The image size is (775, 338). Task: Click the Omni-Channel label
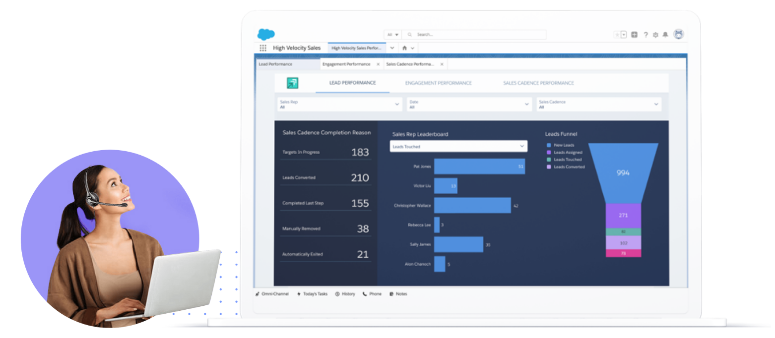click(x=275, y=294)
